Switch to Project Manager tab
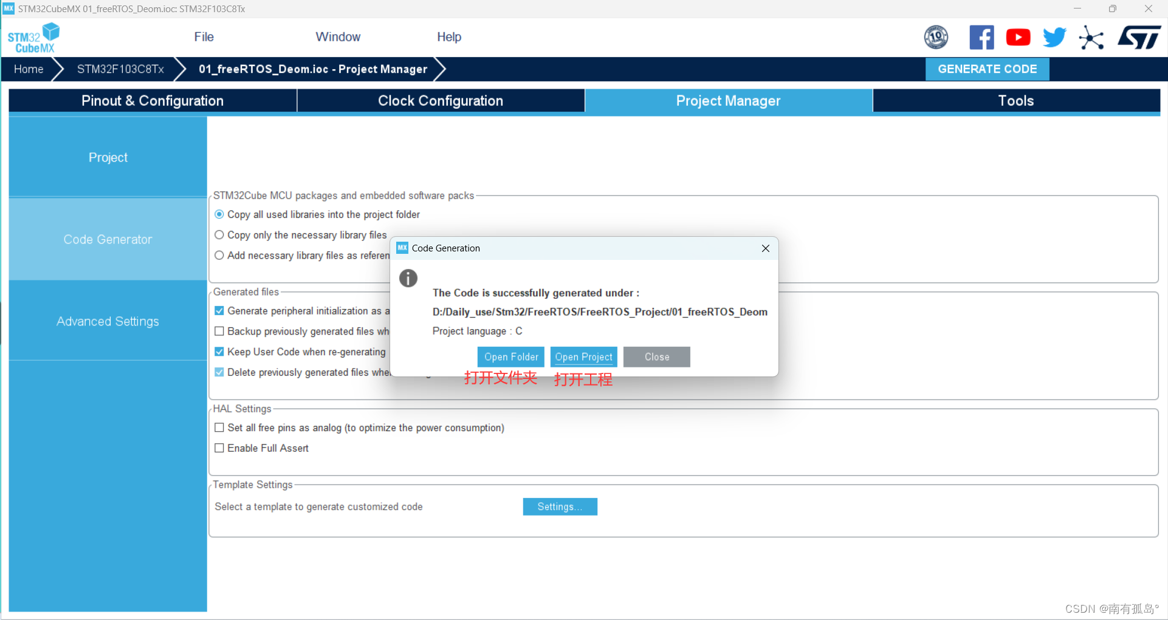This screenshot has width=1168, height=620. pos(728,101)
